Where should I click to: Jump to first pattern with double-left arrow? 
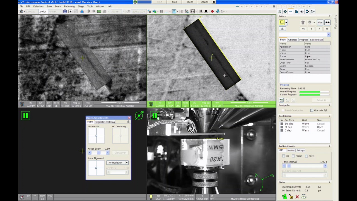[x=303, y=29]
